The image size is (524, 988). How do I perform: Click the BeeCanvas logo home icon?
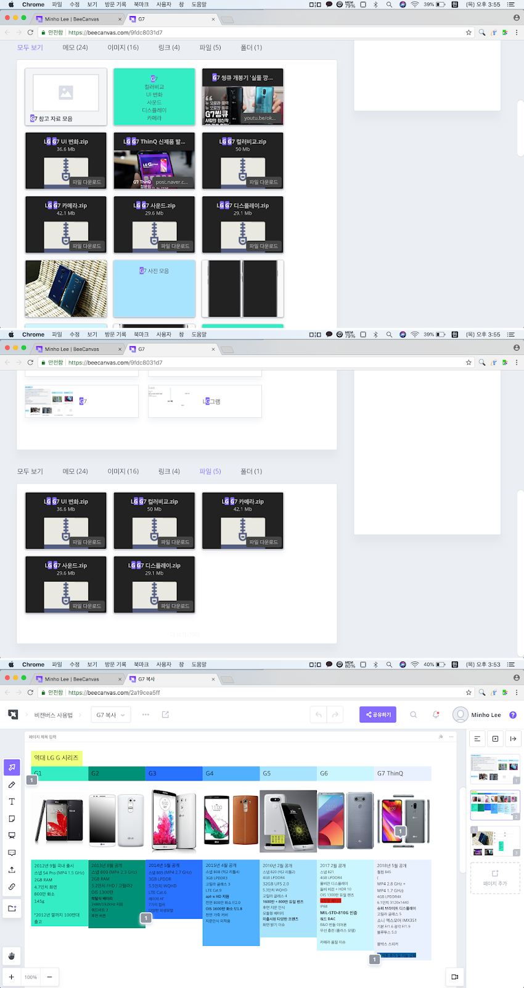click(13, 714)
